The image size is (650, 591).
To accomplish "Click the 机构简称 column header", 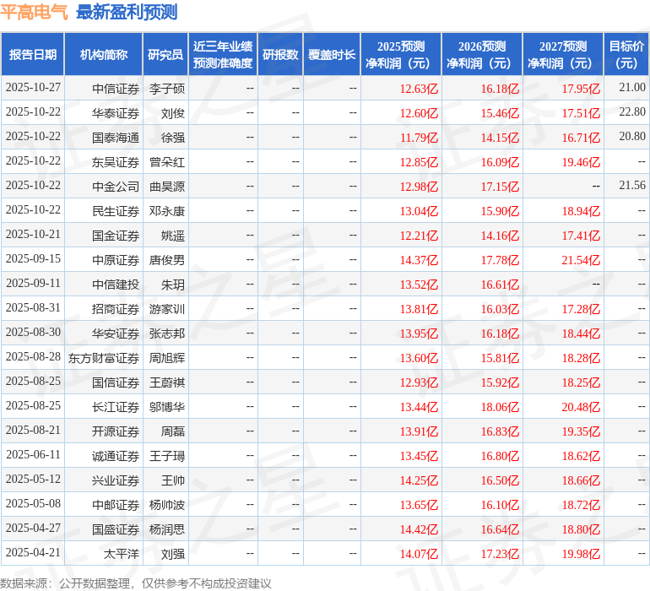I will click(x=103, y=55).
